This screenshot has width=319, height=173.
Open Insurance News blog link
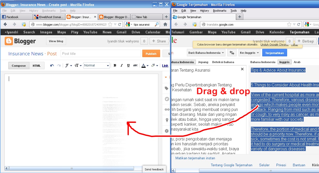pos(26,54)
